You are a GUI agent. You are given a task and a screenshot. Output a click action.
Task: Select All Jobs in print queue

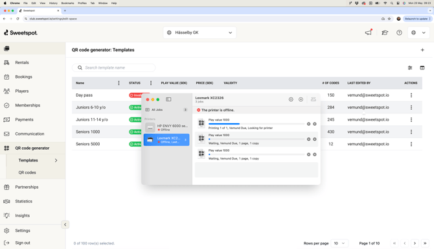166,110
